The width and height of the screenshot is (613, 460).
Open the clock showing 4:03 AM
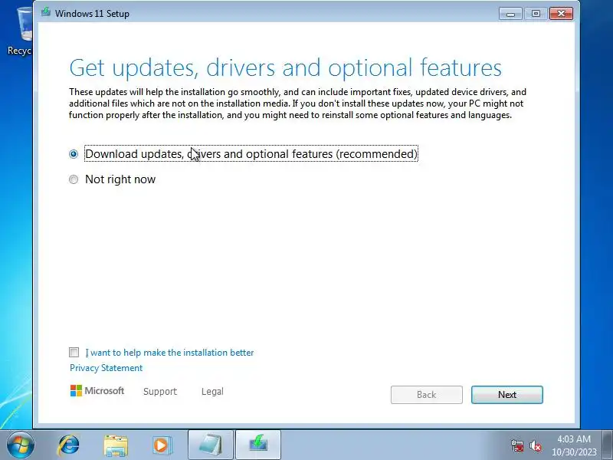coord(574,445)
